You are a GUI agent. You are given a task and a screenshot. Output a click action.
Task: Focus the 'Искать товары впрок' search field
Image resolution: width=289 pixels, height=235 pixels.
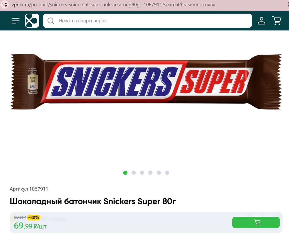tap(147, 21)
